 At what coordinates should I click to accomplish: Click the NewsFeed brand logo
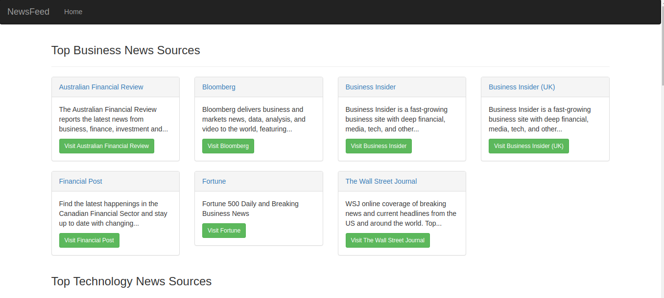[28, 12]
